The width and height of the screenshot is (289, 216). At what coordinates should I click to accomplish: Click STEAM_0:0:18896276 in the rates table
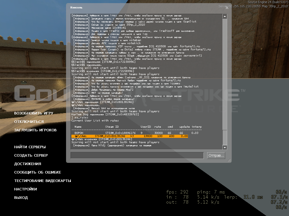[x=120, y=133]
